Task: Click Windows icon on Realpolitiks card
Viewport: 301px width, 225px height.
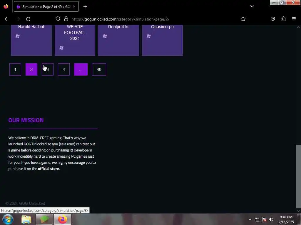Action: pos(105,36)
